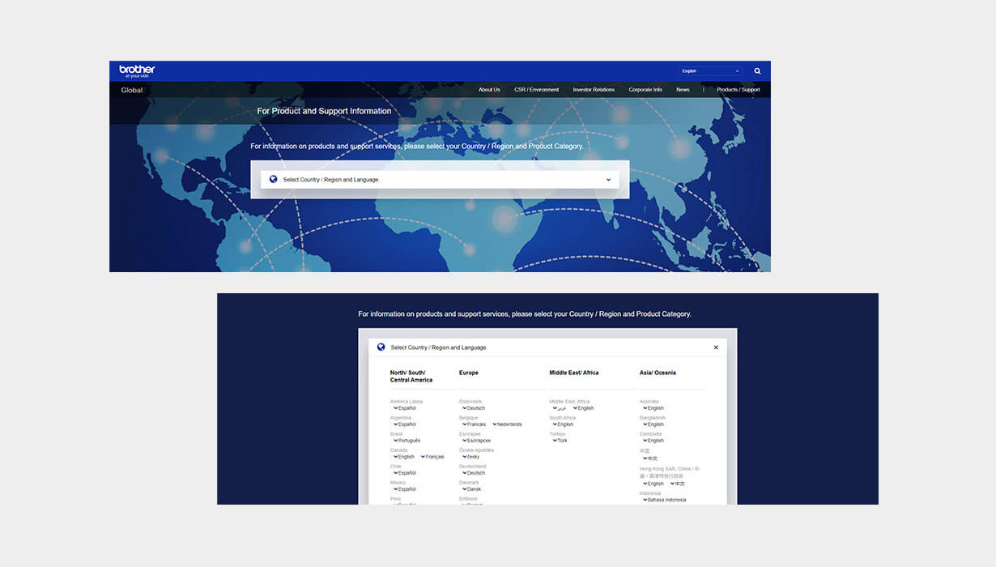Select Dansk under Danmark
The height and width of the screenshot is (567, 996).
coord(474,489)
